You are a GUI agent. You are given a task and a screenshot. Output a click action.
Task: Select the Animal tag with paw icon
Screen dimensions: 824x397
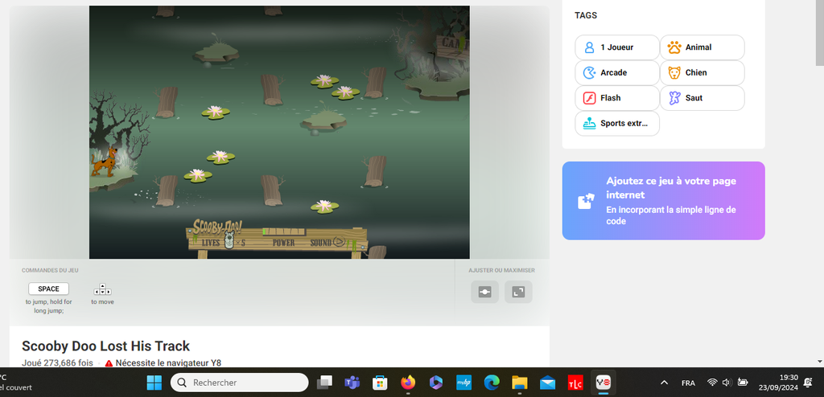[x=702, y=47]
